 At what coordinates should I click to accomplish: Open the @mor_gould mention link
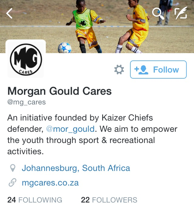pos(70,129)
